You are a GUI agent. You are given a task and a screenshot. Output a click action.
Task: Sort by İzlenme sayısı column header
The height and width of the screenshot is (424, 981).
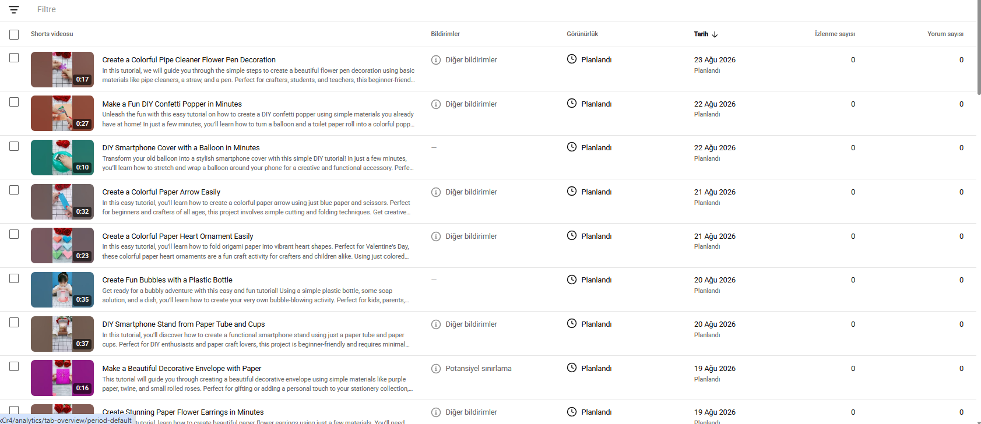pos(835,34)
